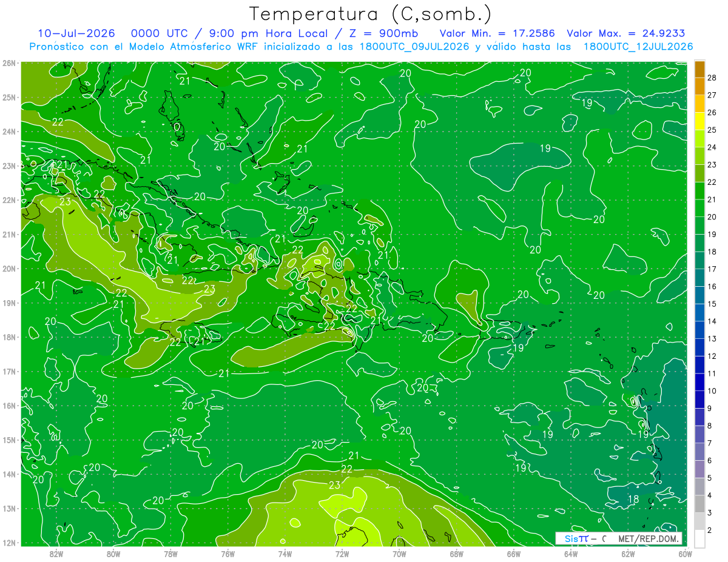Click the 17N latitude axis label
This screenshot has height=562, width=728.
click(9, 372)
